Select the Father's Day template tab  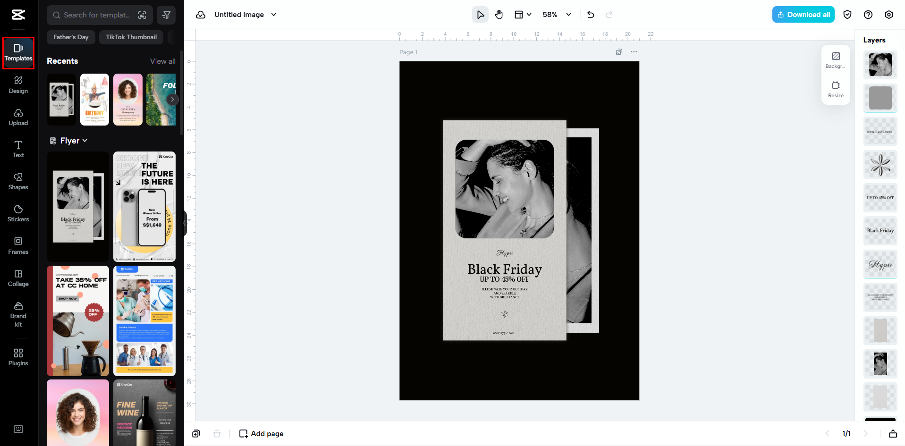[x=71, y=37]
